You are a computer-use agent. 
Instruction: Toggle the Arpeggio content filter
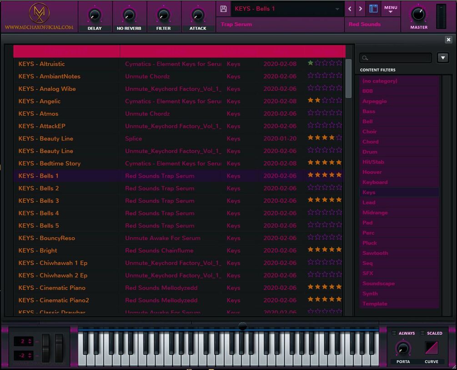tap(399, 101)
